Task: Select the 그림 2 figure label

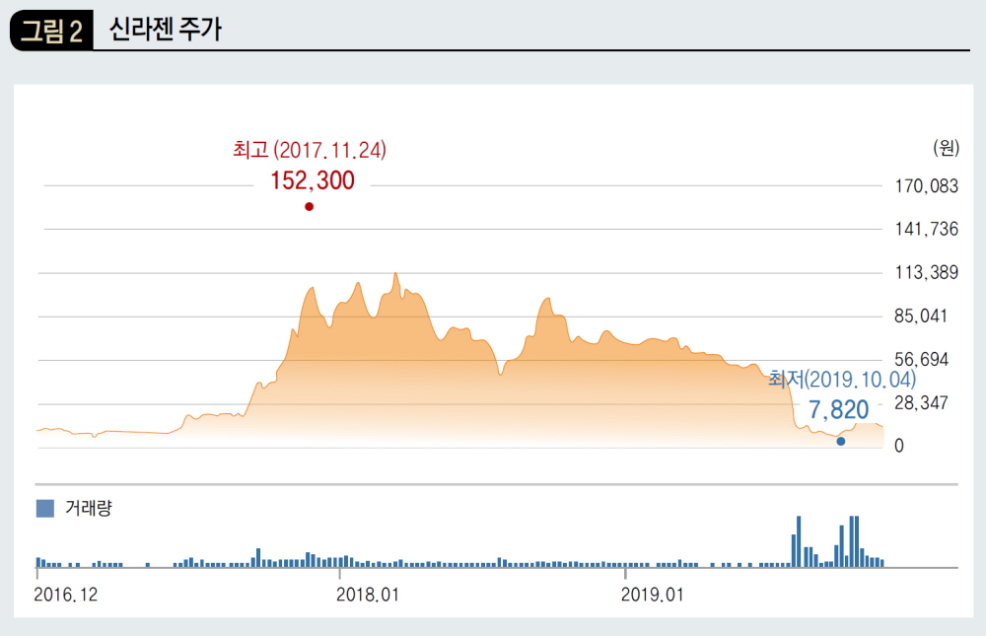Action: pyautogui.click(x=51, y=30)
